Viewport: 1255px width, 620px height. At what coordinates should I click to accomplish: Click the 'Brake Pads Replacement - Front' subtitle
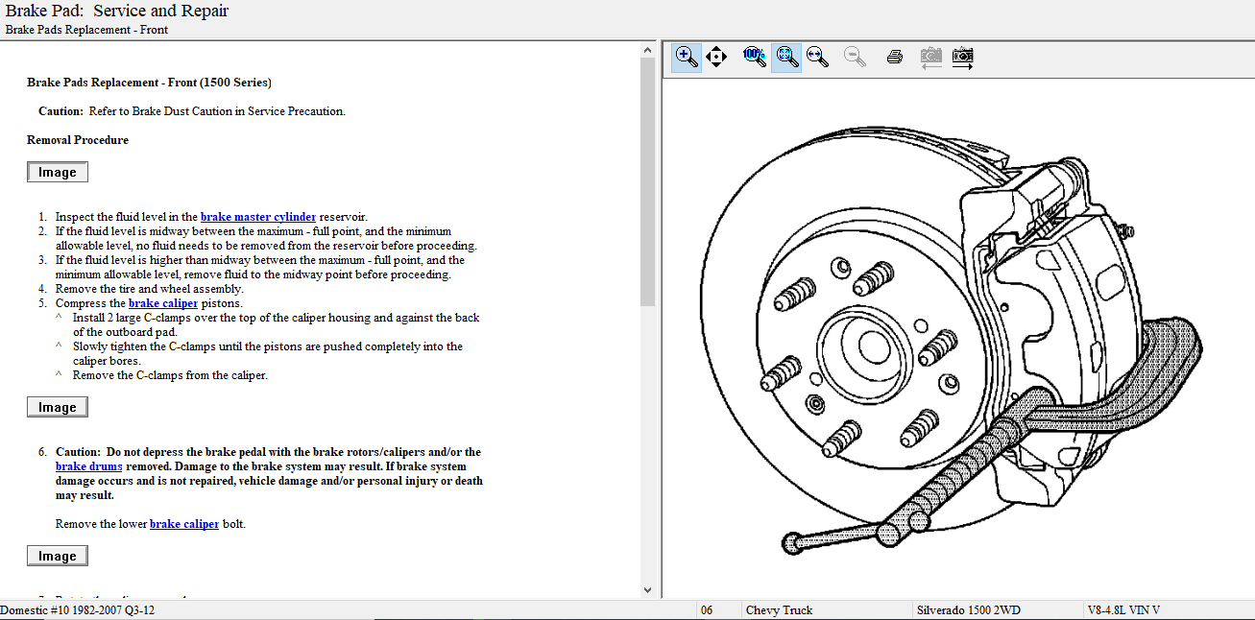86,30
